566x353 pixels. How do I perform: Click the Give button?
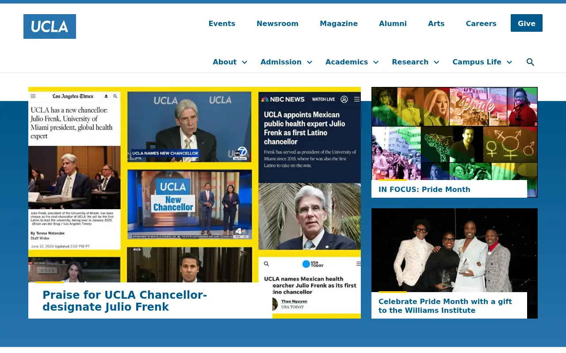[x=527, y=23]
